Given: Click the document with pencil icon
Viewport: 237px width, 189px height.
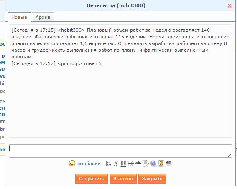Looking at the screenshot, I should pos(146,164).
